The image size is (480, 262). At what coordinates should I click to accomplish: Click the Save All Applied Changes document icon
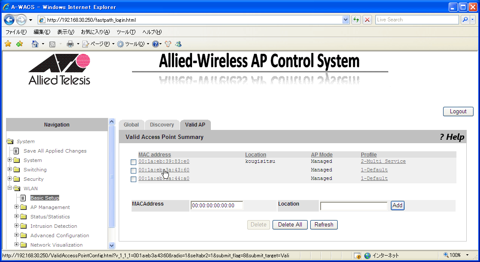click(x=16, y=150)
